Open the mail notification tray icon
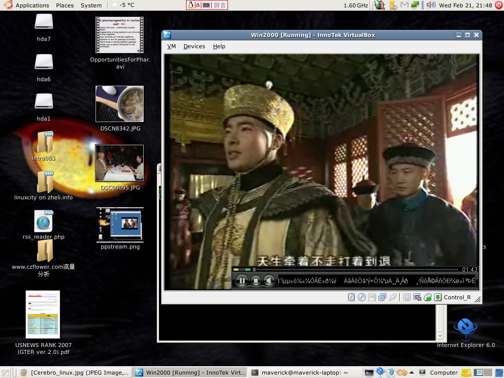Viewport: 504px width, 378px height. 405,5
